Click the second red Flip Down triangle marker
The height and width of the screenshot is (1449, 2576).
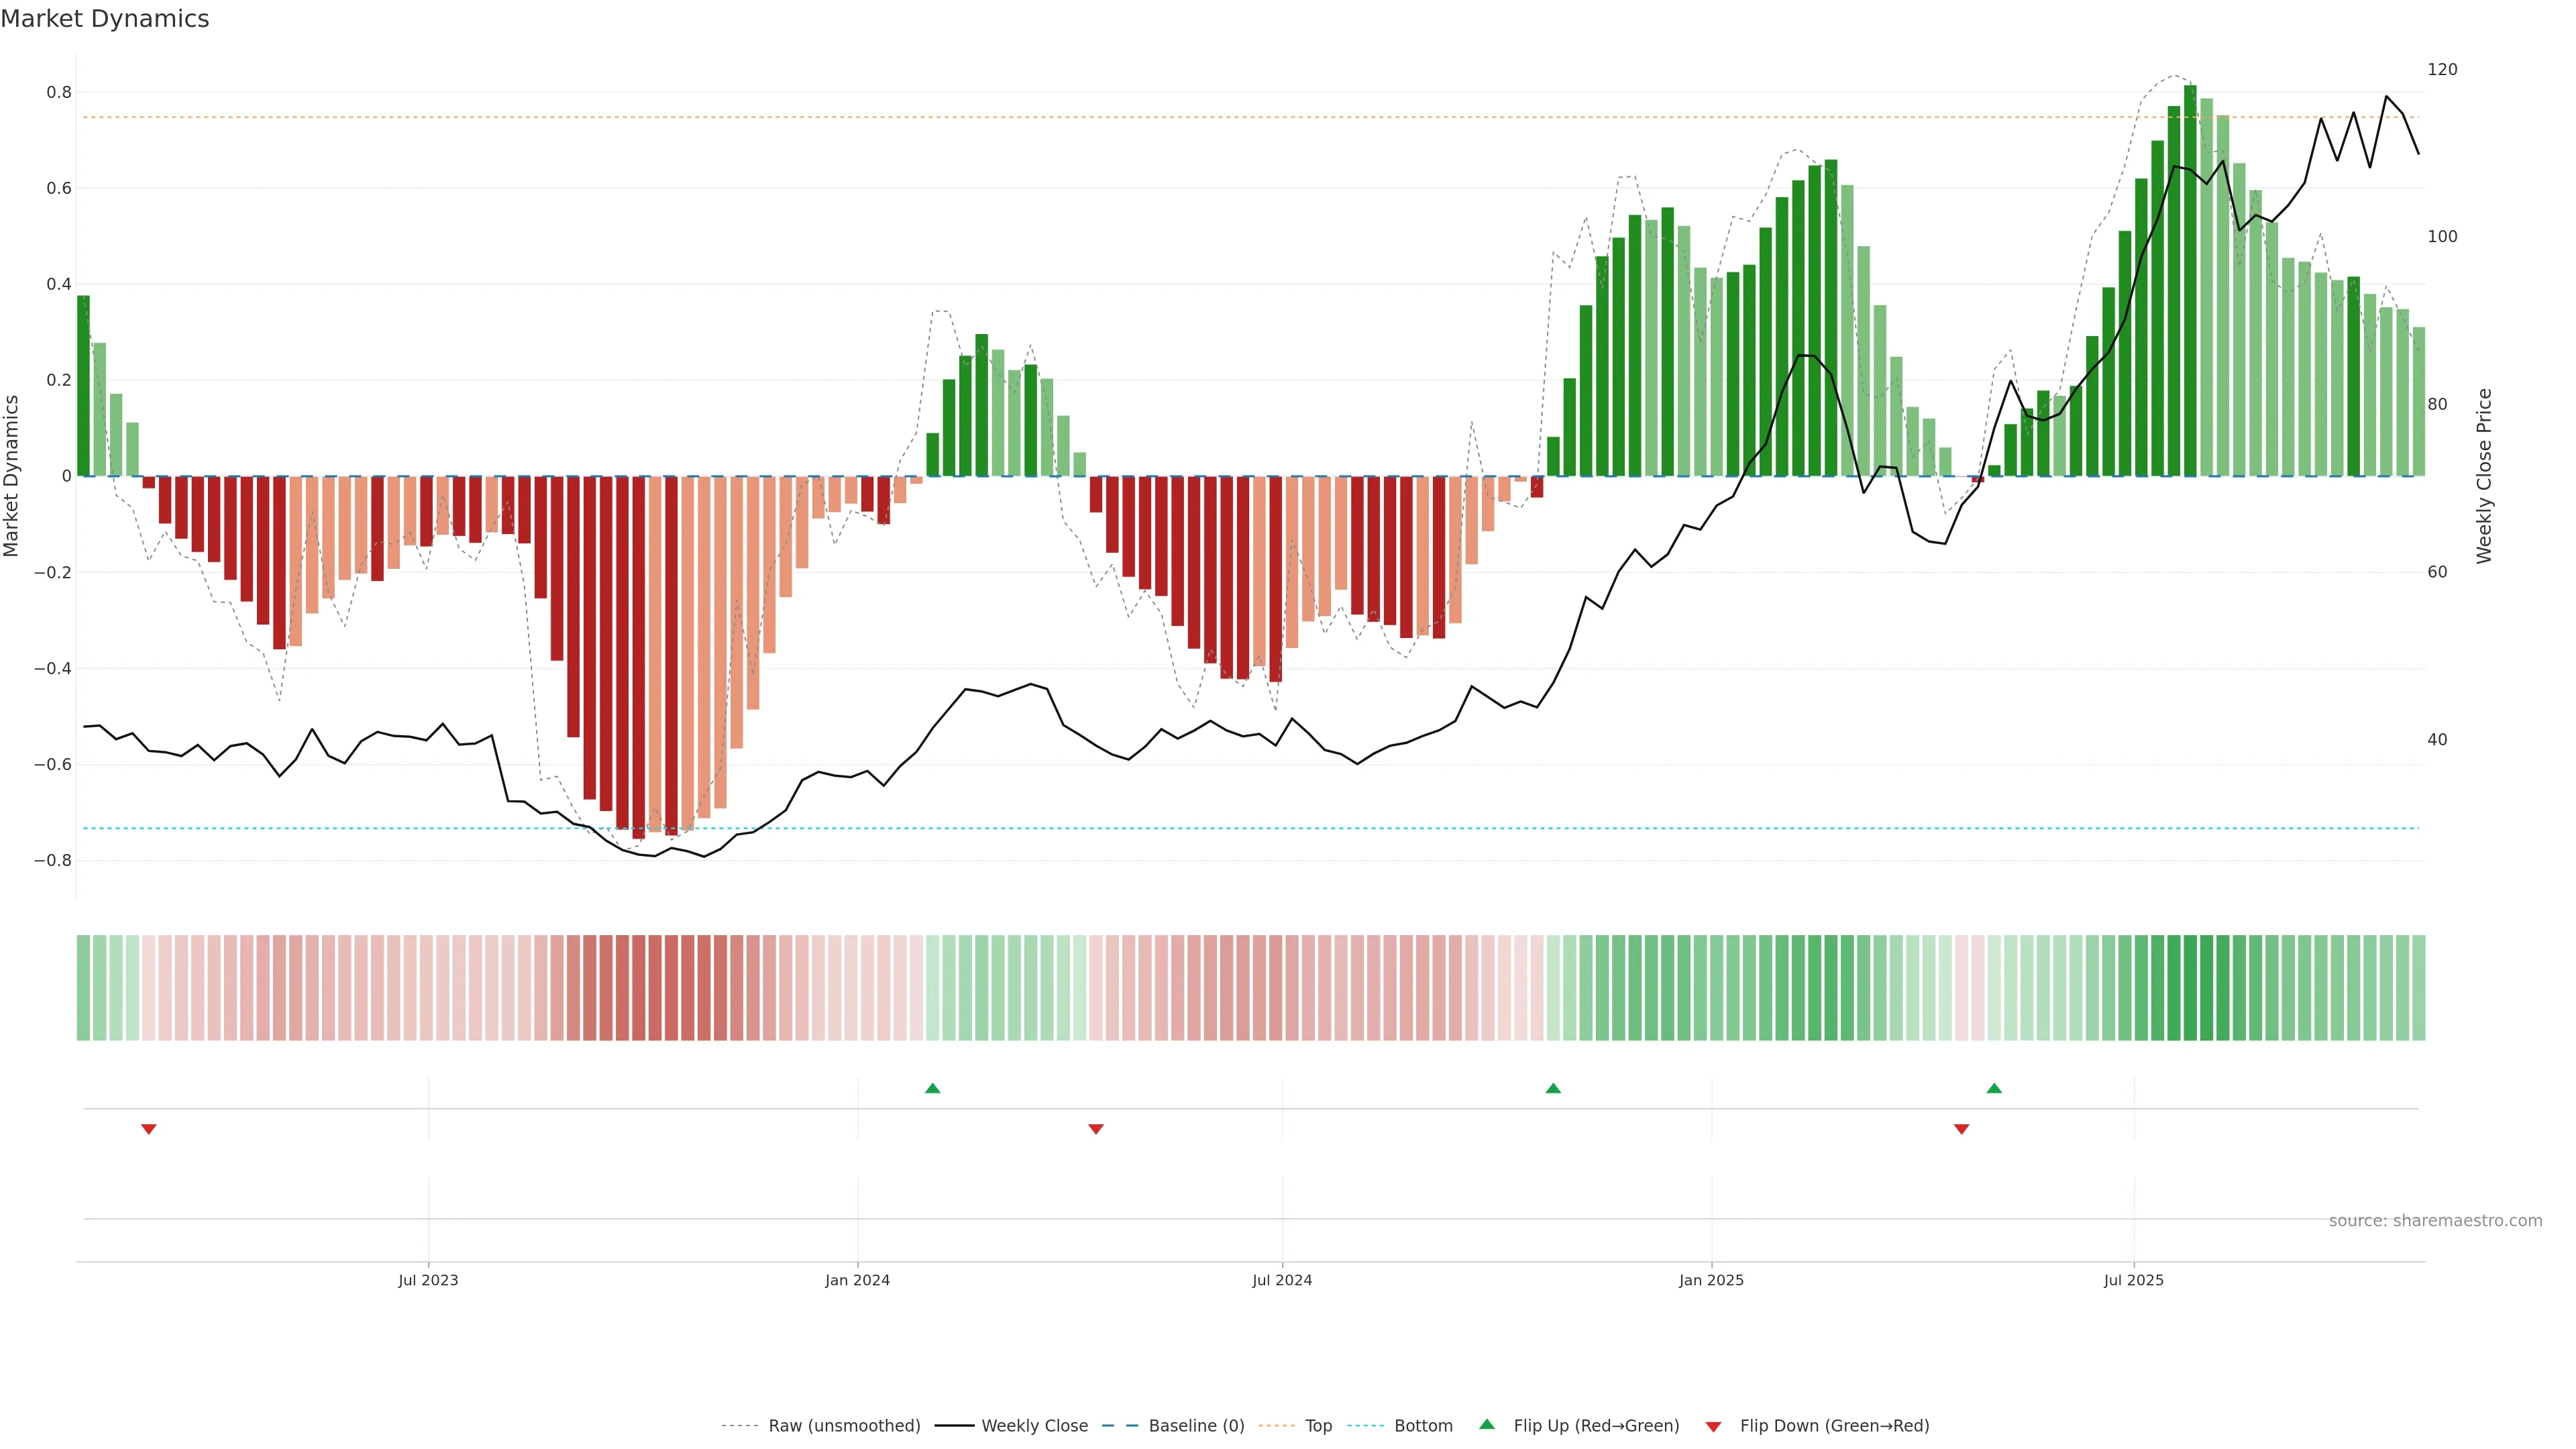click(x=1096, y=1129)
